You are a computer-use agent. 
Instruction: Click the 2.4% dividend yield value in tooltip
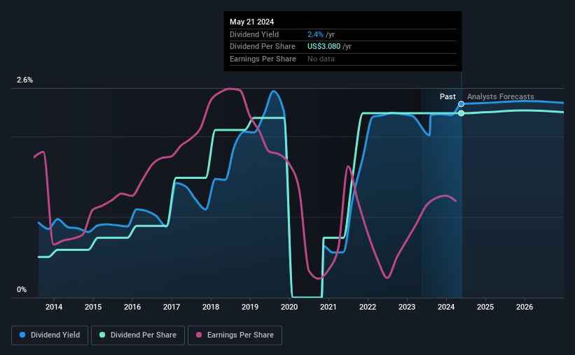click(315, 34)
